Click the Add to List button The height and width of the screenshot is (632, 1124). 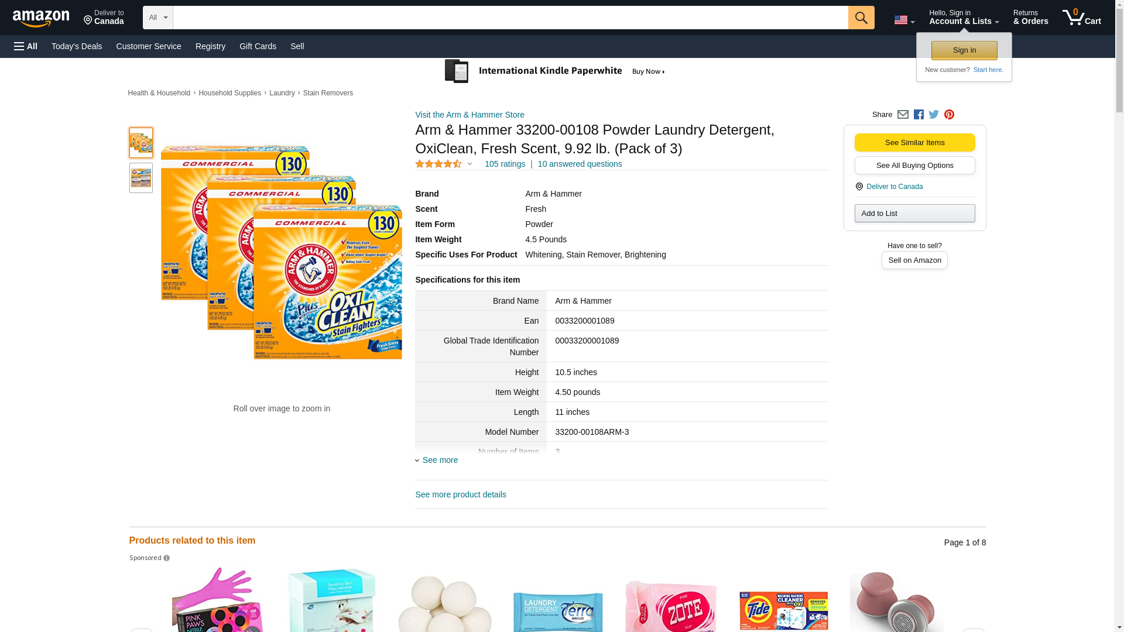914,213
